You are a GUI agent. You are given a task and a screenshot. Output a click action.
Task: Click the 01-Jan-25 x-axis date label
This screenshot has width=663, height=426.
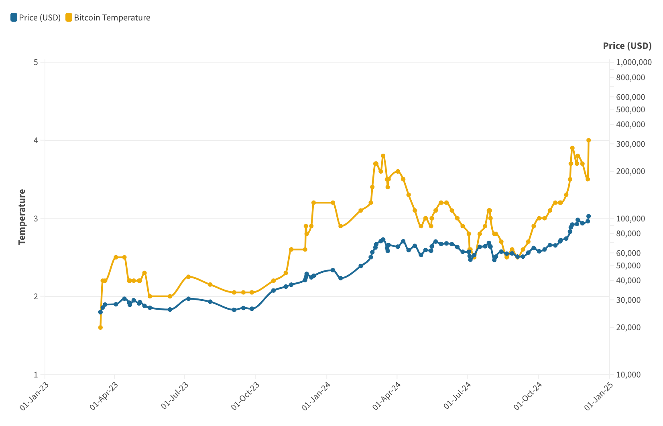[x=599, y=396]
